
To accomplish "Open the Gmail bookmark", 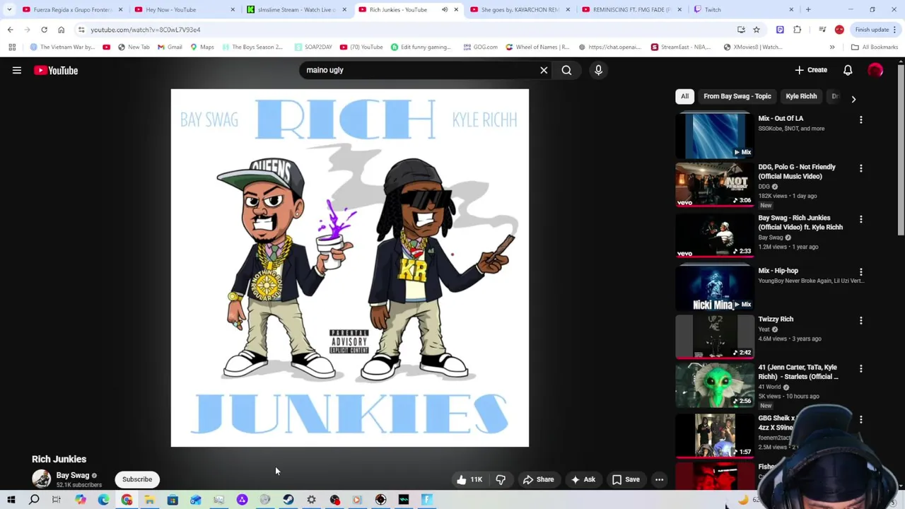I will coord(170,47).
